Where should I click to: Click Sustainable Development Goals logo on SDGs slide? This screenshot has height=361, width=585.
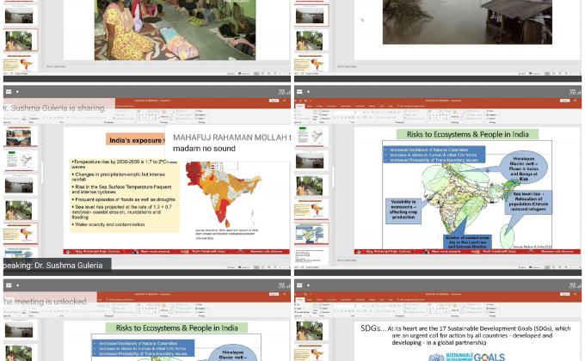click(x=467, y=356)
